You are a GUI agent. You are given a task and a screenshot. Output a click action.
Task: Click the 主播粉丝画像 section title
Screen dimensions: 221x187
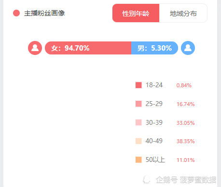(44, 13)
